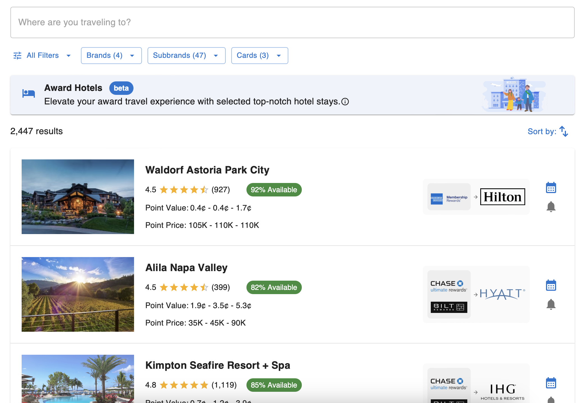Open the All Filters dropdown
580x403 pixels.
tap(42, 56)
